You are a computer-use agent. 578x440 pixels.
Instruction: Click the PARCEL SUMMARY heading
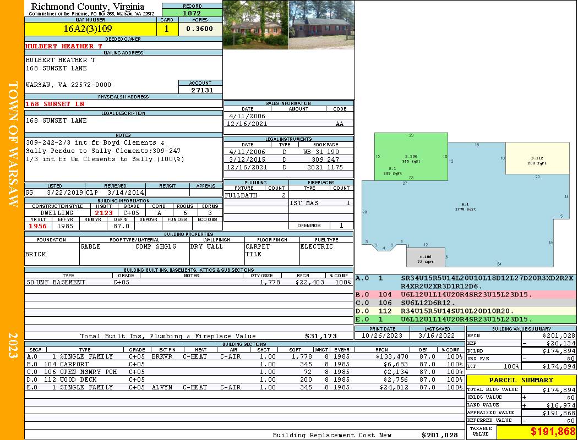(521, 380)
